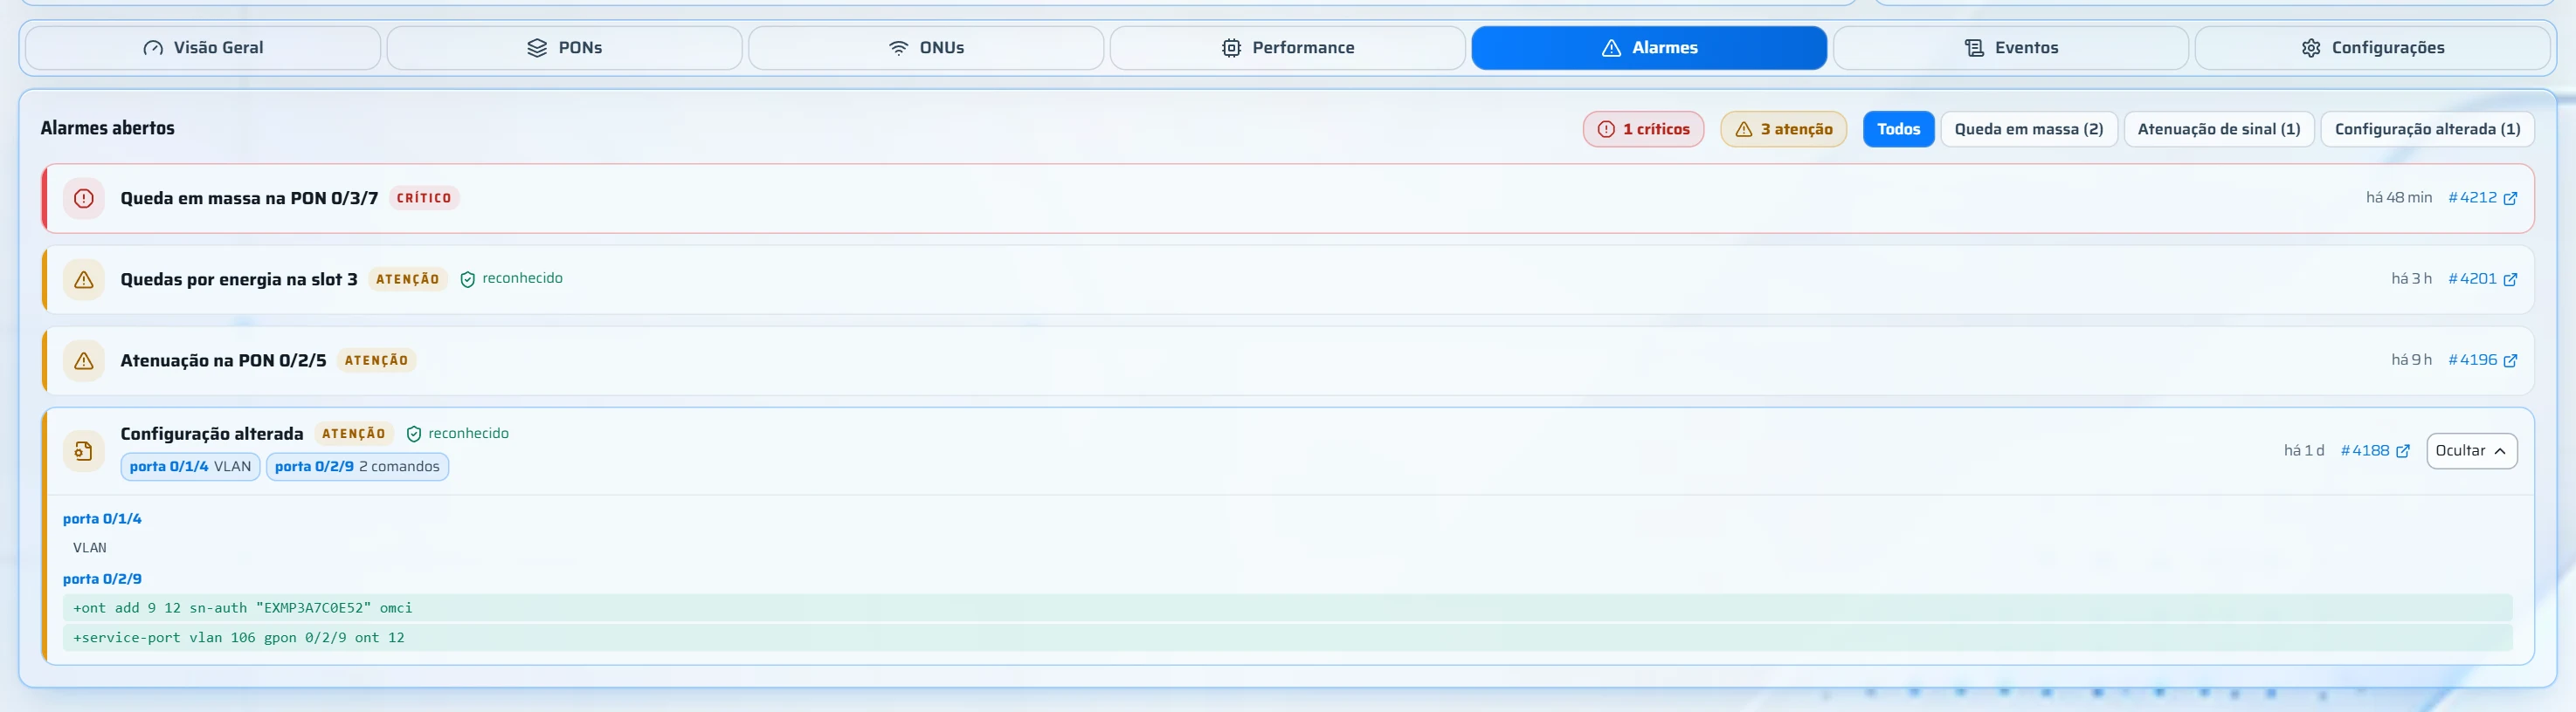Click the warning triangle icon for slot 3 alarm
The width and height of the screenshot is (2576, 712).
[x=84, y=279]
